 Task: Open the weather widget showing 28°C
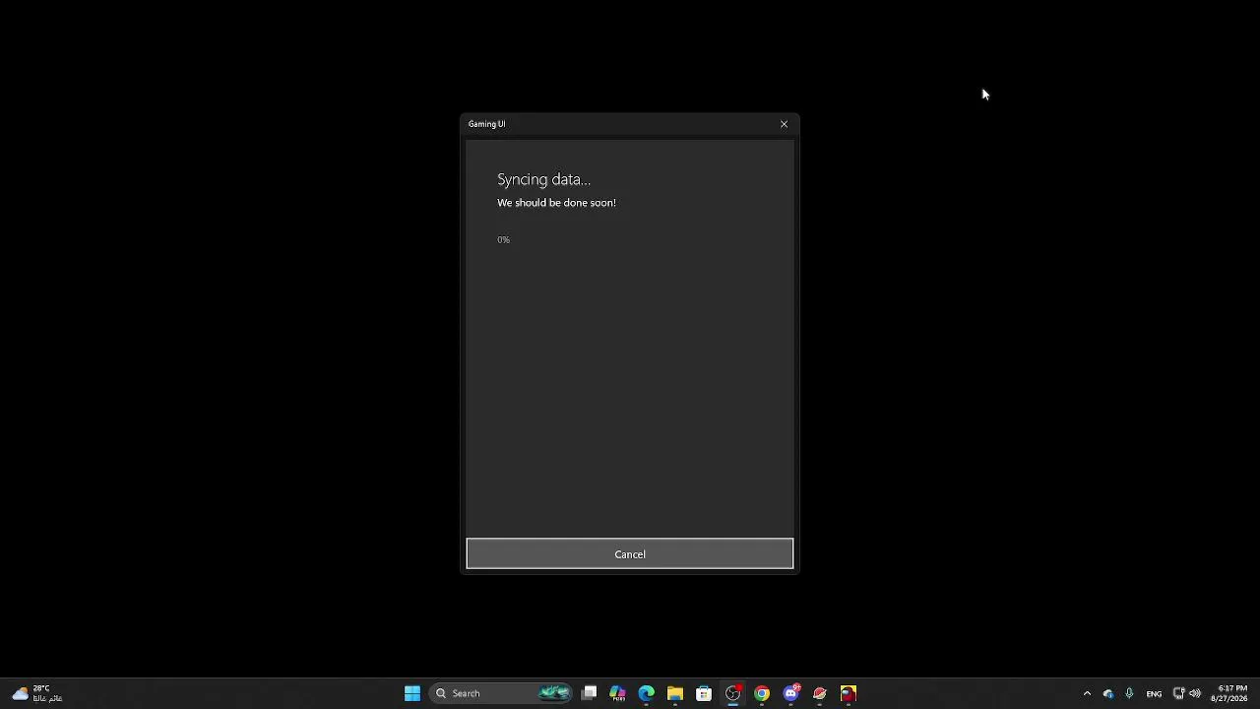pyautogui.click(x=37, y=693)
